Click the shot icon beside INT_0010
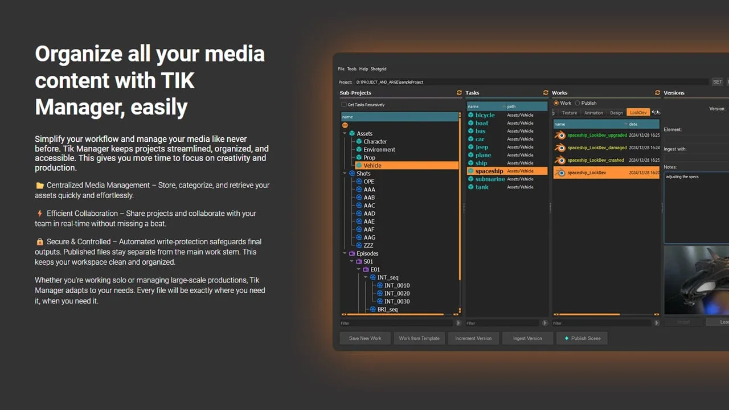This screenshot has width=729, height=410. click(x=380, y=285)
